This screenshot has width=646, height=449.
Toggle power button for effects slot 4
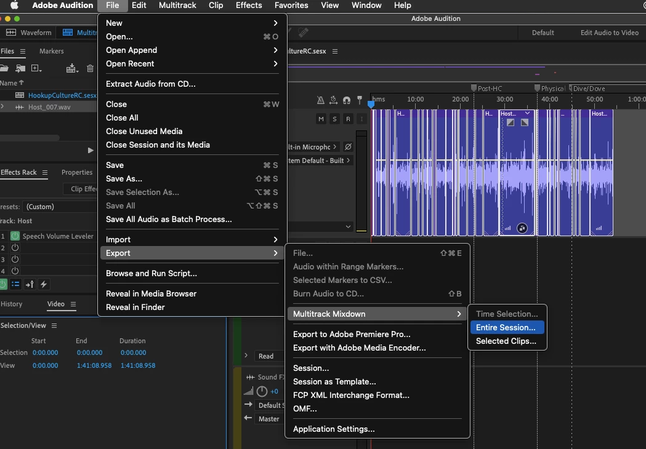(15, 271)
